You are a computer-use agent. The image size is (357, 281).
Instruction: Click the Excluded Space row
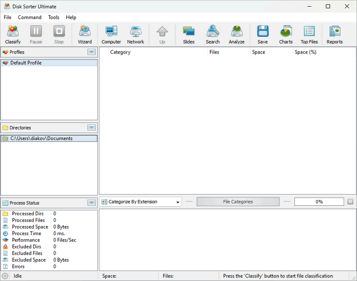(49, 260)
